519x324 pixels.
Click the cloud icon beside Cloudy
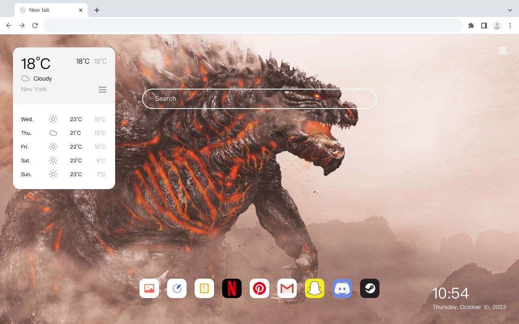pos(26,79)
